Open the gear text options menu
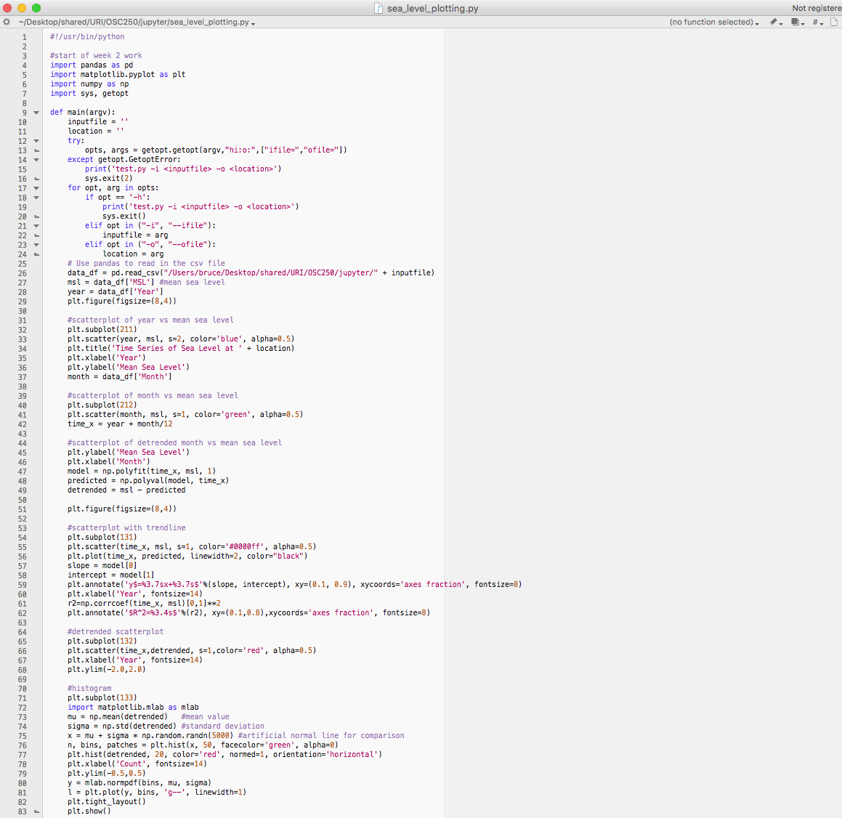The height and width of the screenshot is (818, 842). (x=7, y=23)
